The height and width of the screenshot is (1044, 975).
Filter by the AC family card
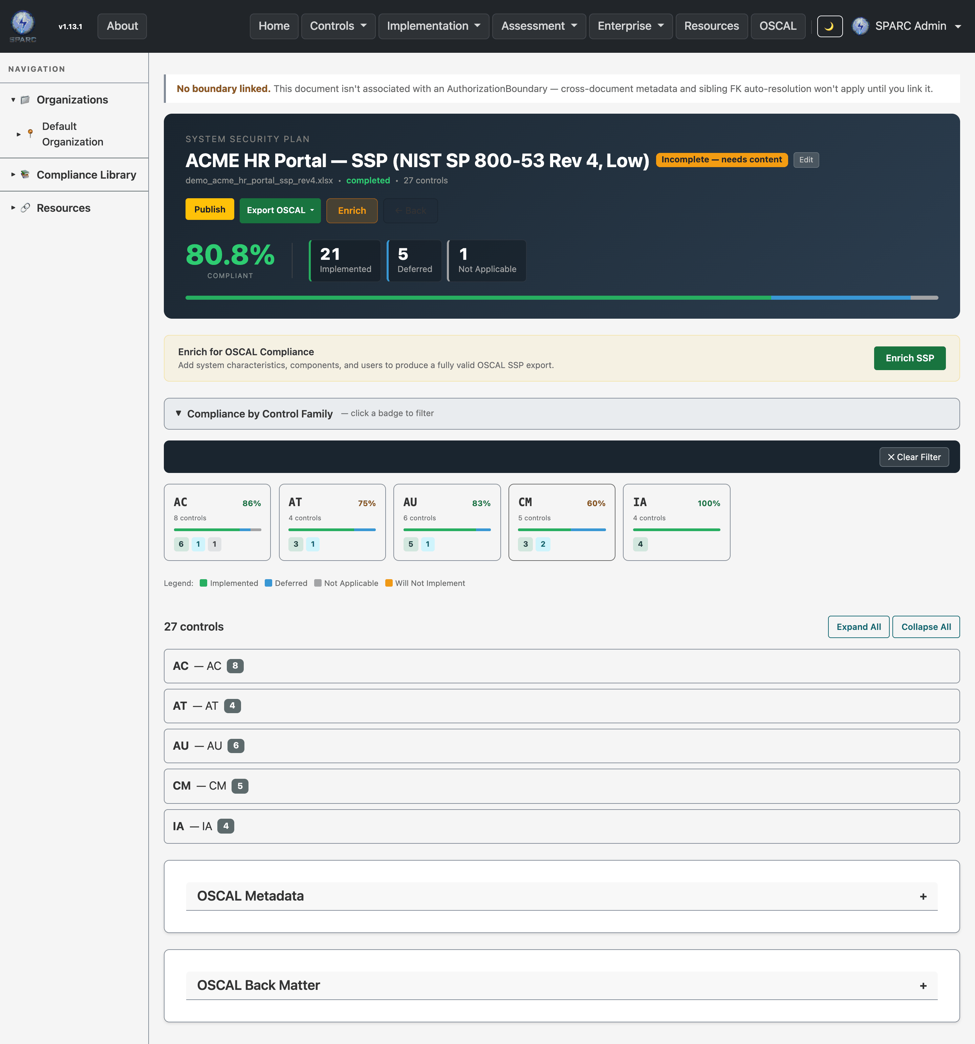[x=217, y=522]
